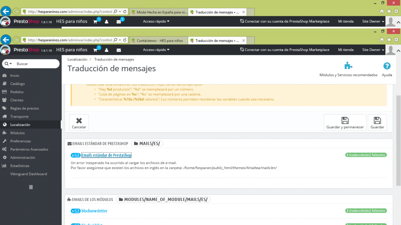Click 0 traducción(es) faltantes badge for blocknewsletter
This screenshot has height=225, width=401.
[366, 211]
